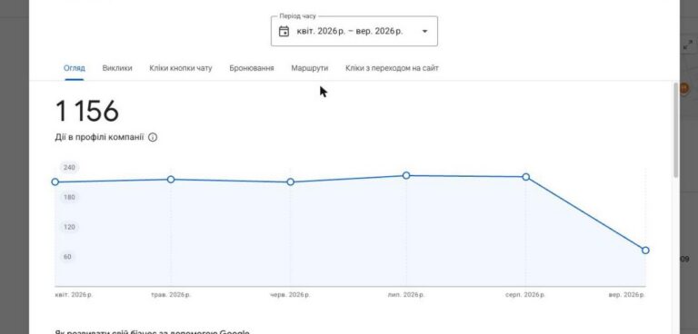Select the квіт. 2026 data point on chart

pos(55,182)
